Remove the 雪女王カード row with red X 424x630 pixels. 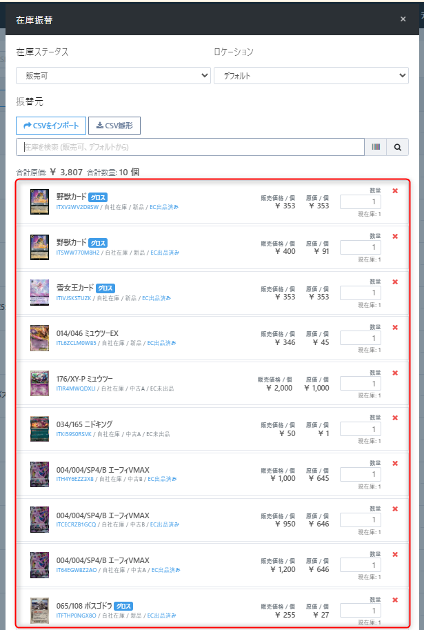click(x=395, y=282)
